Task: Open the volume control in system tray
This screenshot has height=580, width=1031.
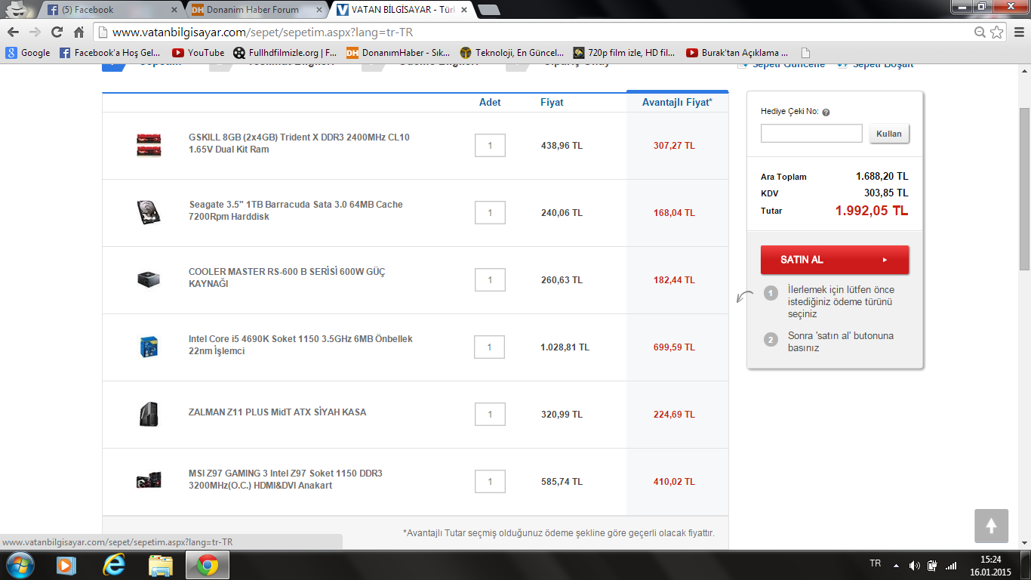Action: 915,565
